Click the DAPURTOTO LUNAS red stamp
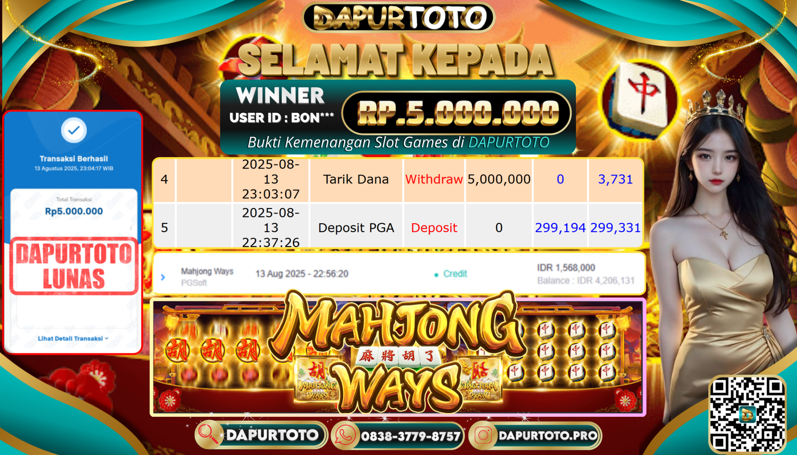This screenshot has height=455, width=797. pyautogui.click(x=74, y=266)
